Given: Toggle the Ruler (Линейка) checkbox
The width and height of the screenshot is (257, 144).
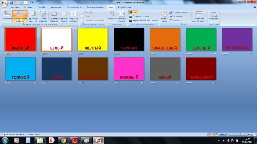Looking at the screenshot, I should [83, 12].
